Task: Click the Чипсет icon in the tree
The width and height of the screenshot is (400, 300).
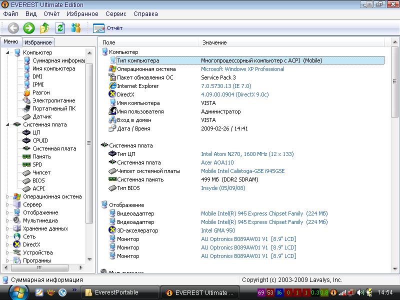Action: click(26, 172)
